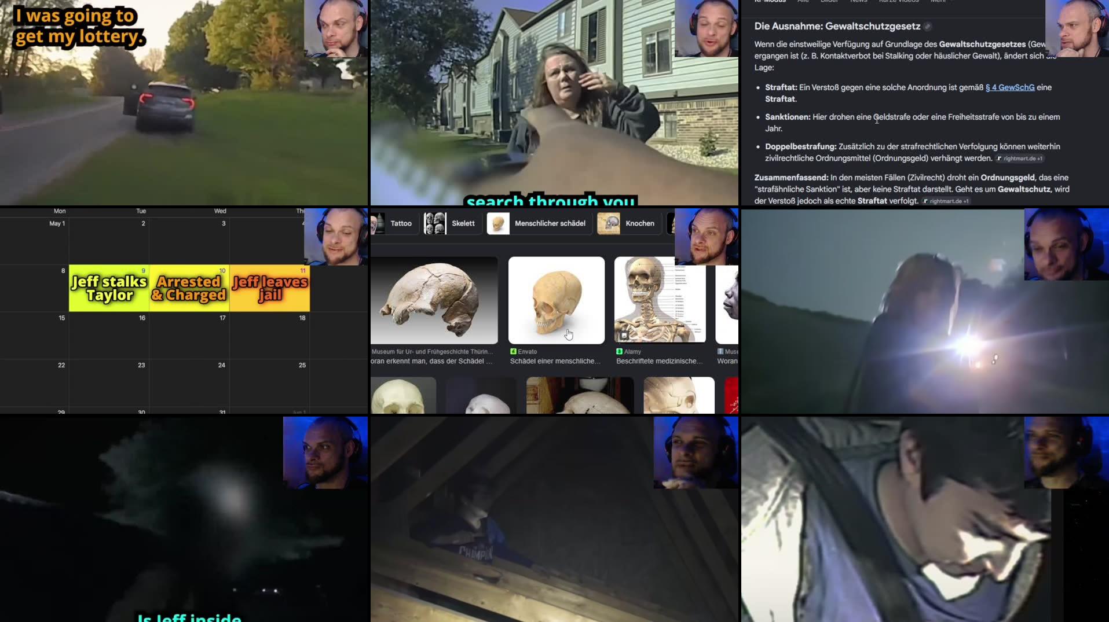Open 'Schädel einer menschliche...' result title
Screen dimensions: 1109x622
point(555,361)
